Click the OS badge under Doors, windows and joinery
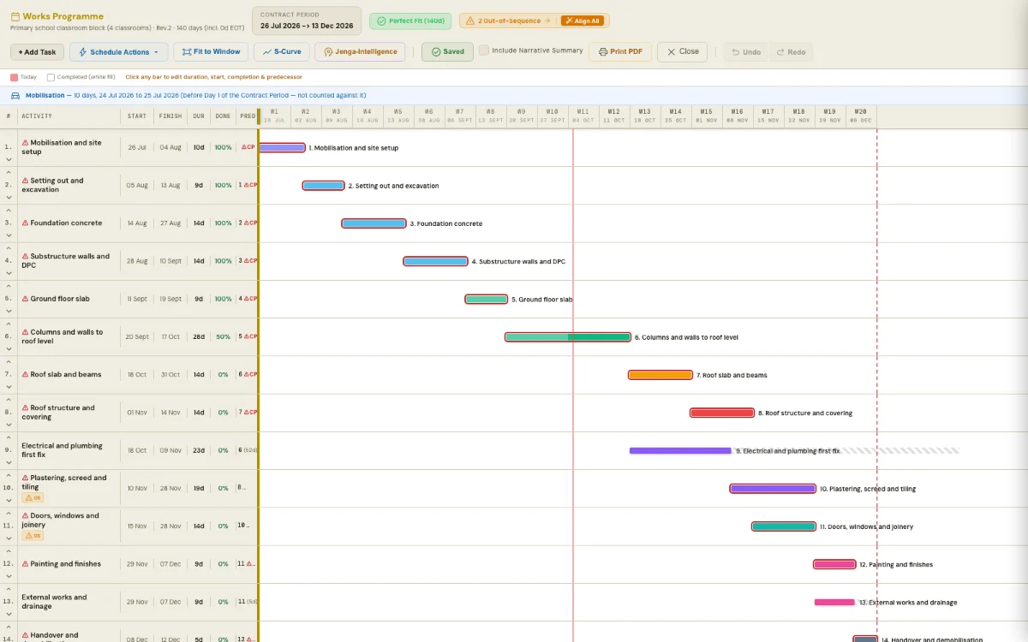The width and height of the screenshot is (1028, 642). (x=33, y=536)
